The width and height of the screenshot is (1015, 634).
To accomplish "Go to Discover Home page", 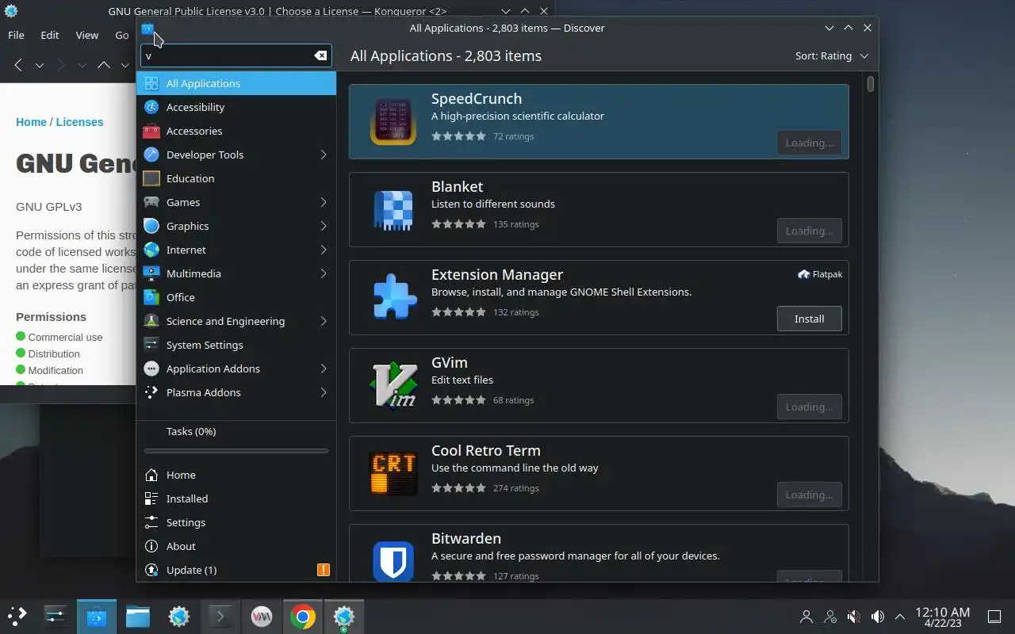I will click(x=236, y=475).
